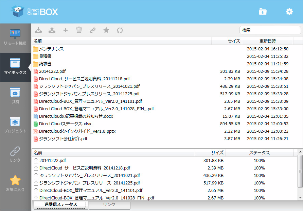Image resolution: width=303 pixels, height=211 pixels.
Task: Click 2015-02-04 16:12:50 date of メンテナンス
Action: pyautogui.click(x=268, y=49)
